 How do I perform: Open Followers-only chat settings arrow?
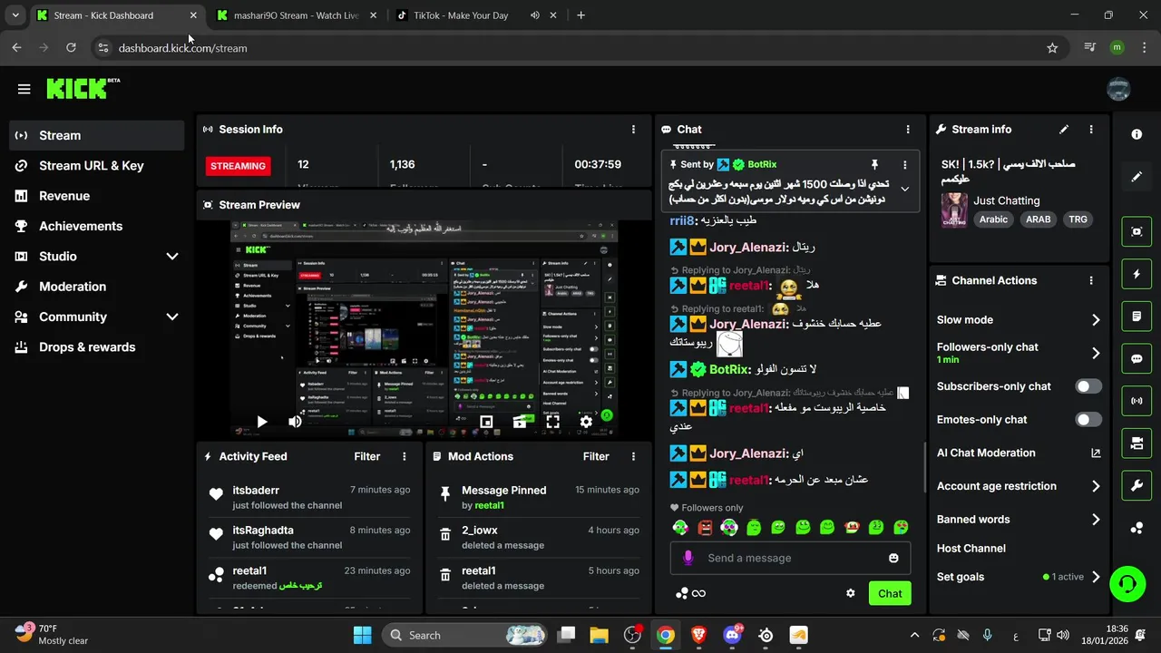point(1096,353)
